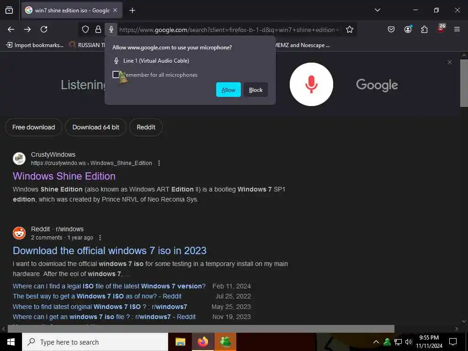Viewport: 468px width, 351px height.
Task: Click the crustywindo.ws URL breadcrumb
Action: point(91,163)
